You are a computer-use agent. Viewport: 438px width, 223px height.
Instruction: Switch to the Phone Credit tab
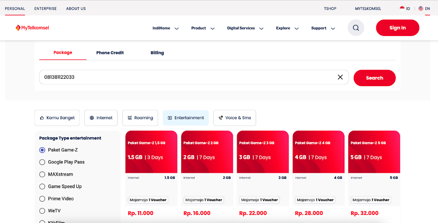(110, 52)
